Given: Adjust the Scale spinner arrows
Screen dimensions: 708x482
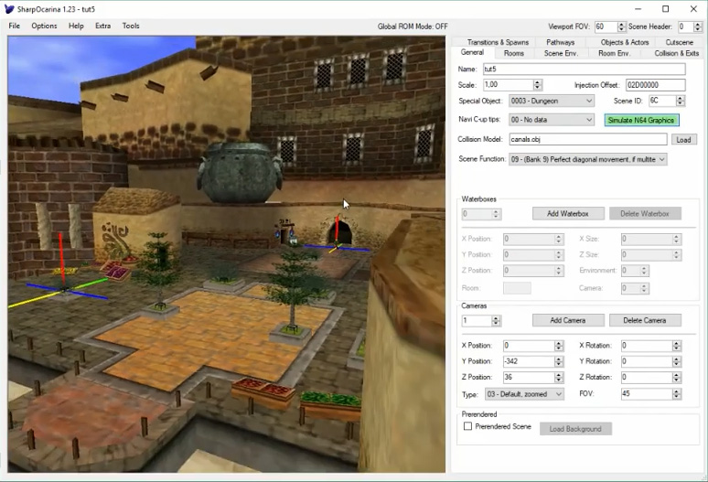Looking at the screenshot, I should pyautogui.click(x=537, y=85).
